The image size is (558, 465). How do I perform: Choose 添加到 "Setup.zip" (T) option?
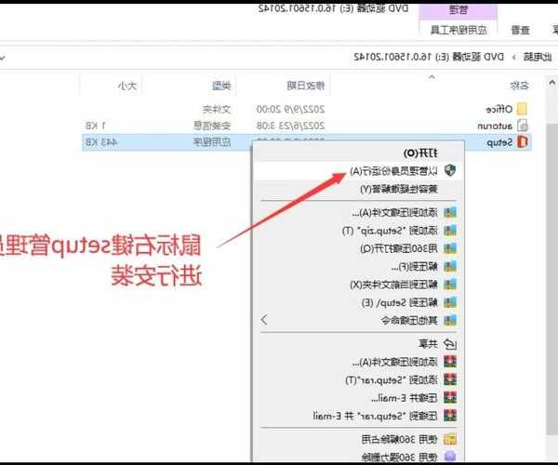391,230
